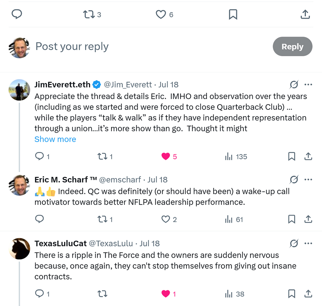Unlike Jim Everett's reply with 5 likes

click(x=166, y=156)
